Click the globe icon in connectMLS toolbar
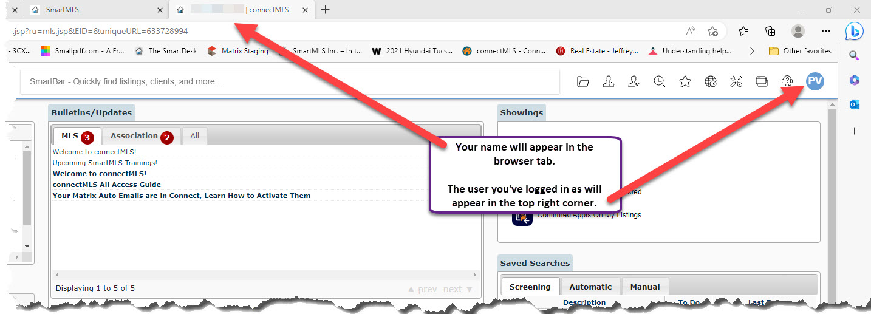871x314 pixels. pos(711,81)
